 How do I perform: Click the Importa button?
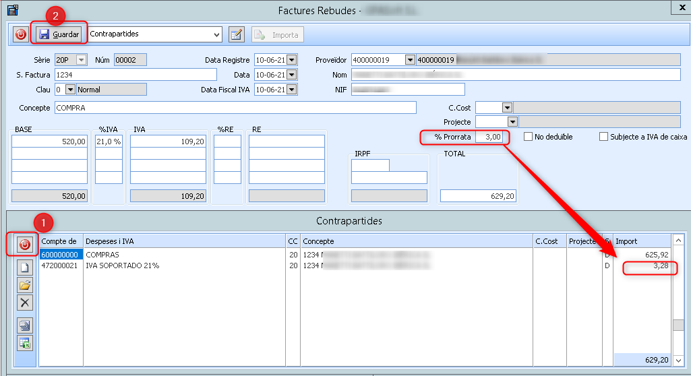click(278, 34)
